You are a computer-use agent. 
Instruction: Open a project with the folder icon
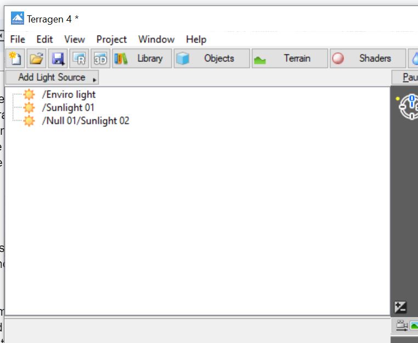pos(37,59)
